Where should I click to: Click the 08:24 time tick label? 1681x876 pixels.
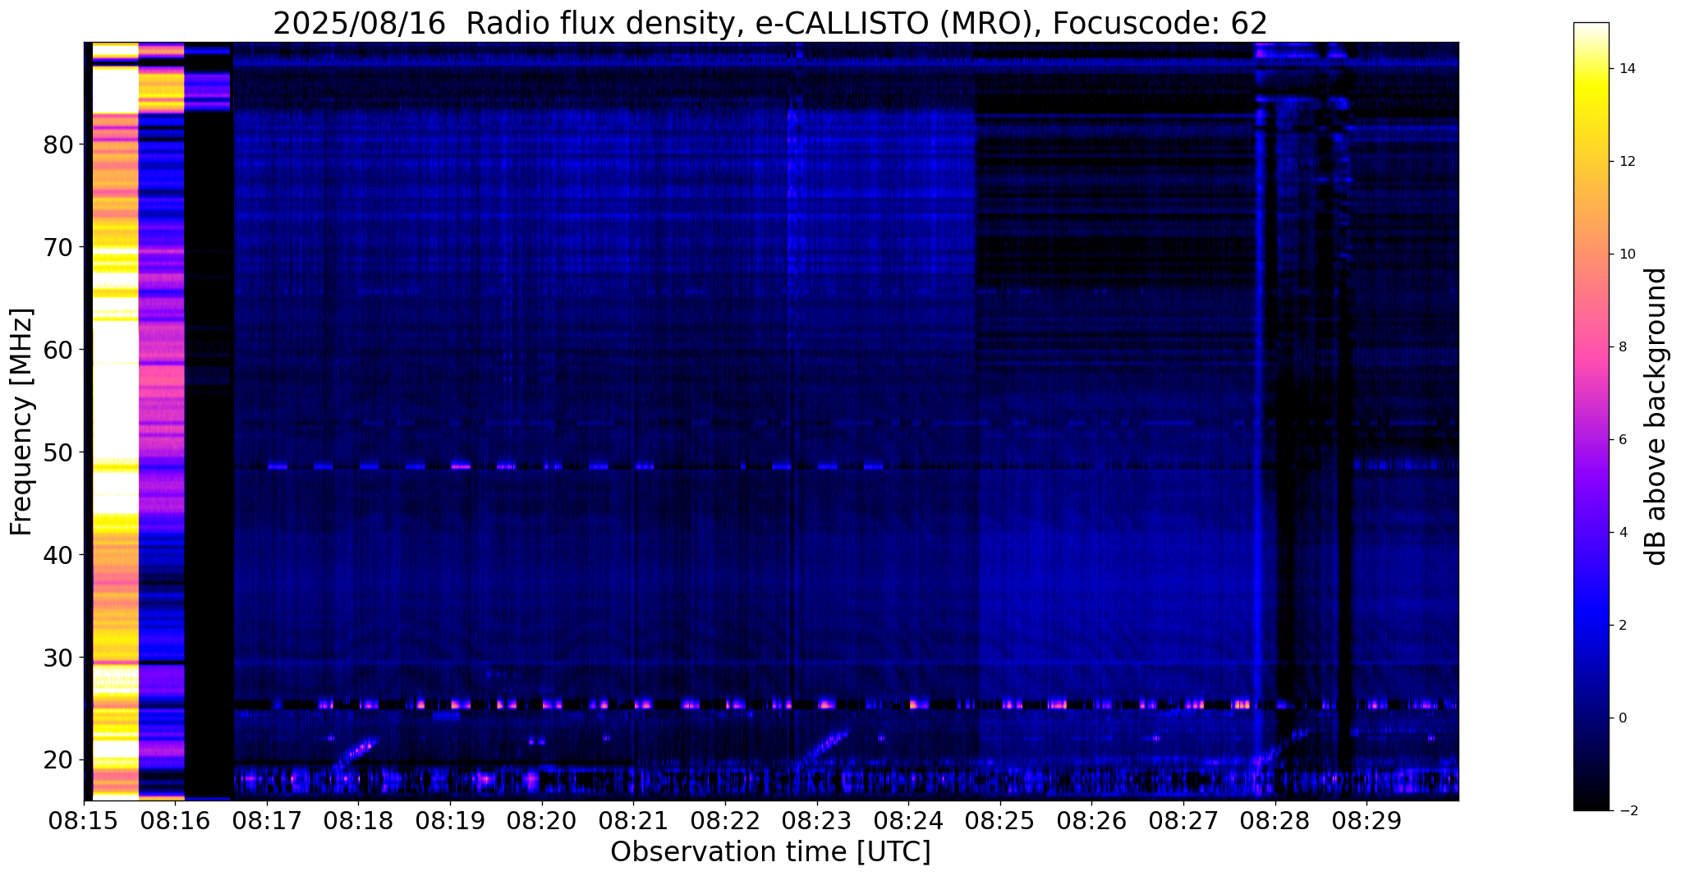908,819
